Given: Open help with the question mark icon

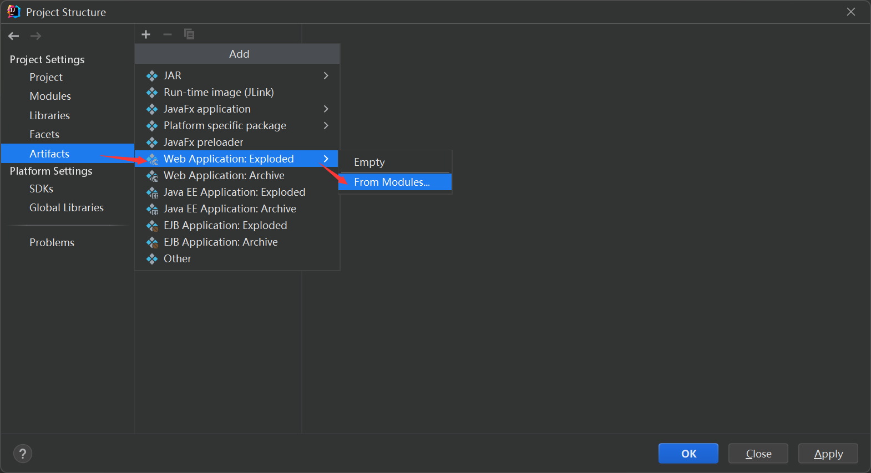Looking at the screenshot, I should click(23, 454).
